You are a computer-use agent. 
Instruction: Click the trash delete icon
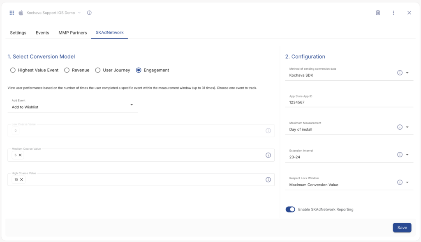coord(378,13)
